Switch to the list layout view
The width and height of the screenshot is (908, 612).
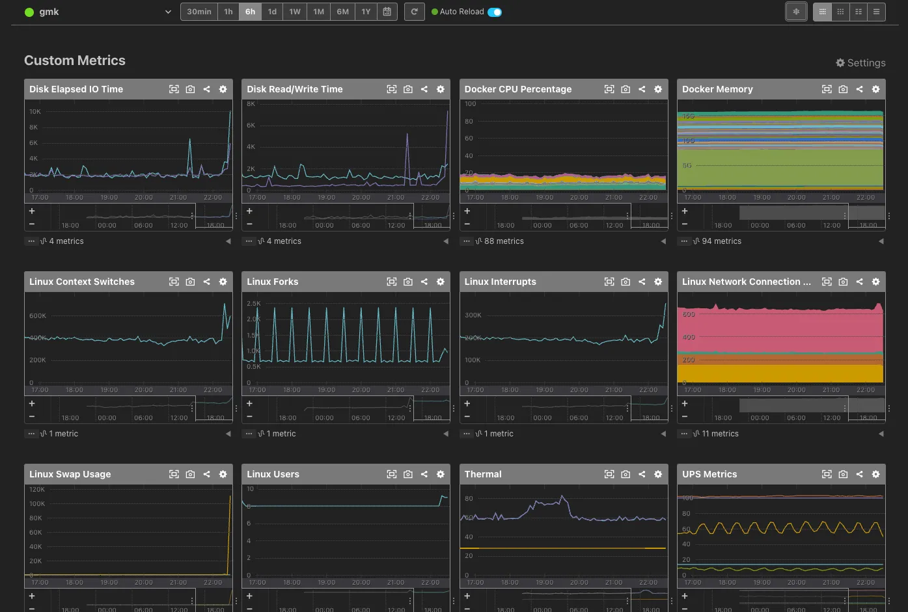click(x=876, y=12)
